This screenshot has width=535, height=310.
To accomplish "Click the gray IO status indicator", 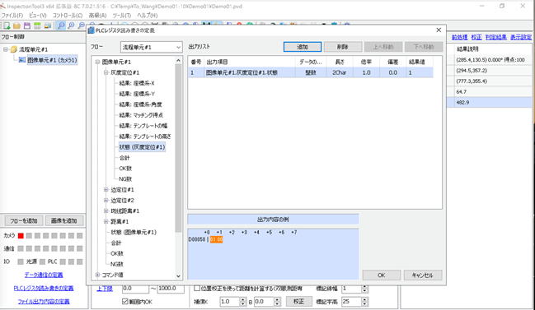I will pyautogui.click(x=21, y=261).
